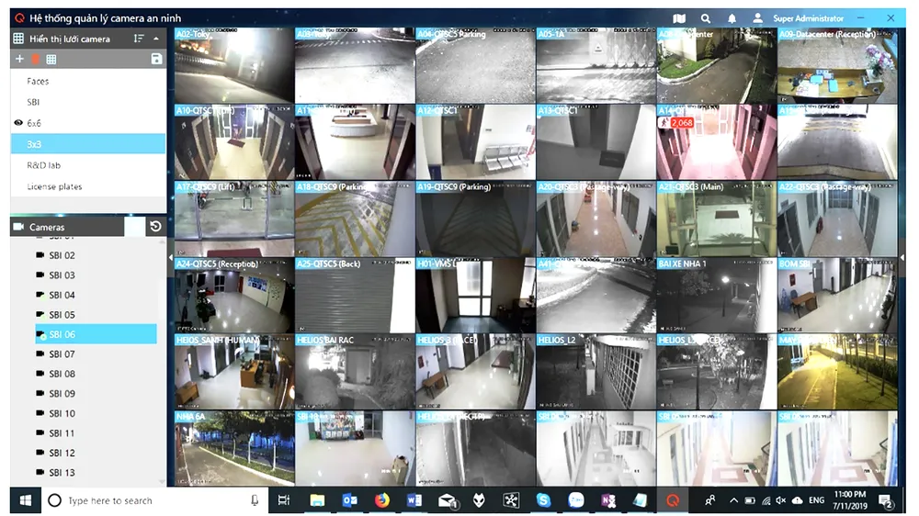Open notifications bell icon
Screen dimensions: 919x516
coord(732,18)
